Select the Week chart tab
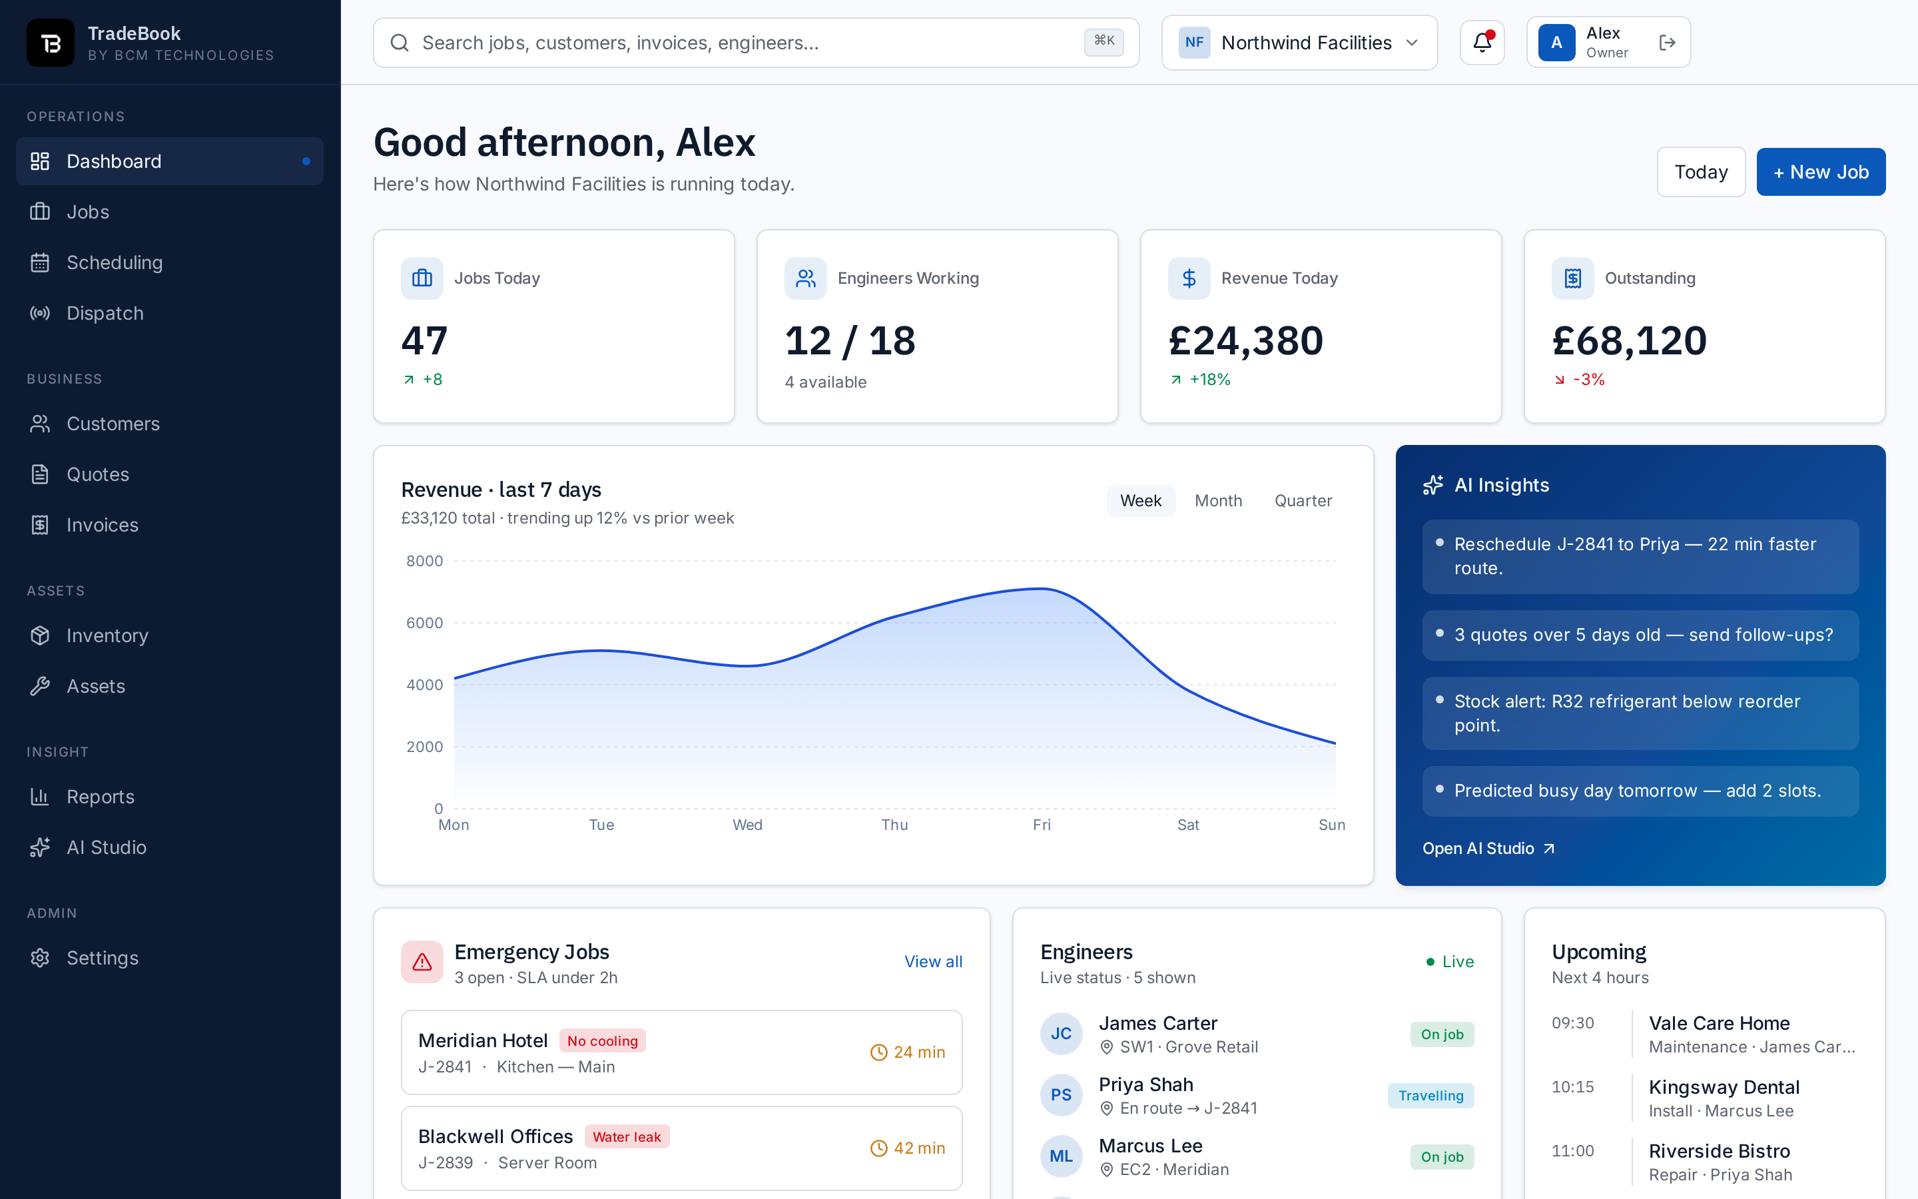Viewport: 1918px width, 1199px height. point(1141,500)
